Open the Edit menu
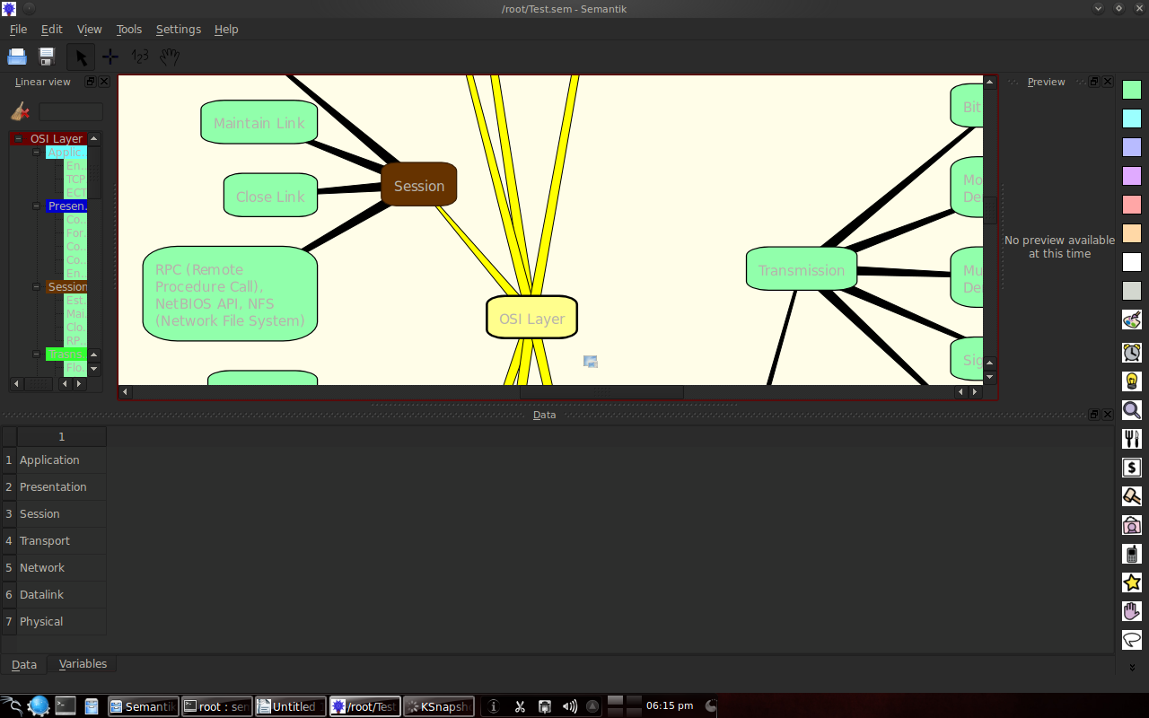 pos(52,29)
